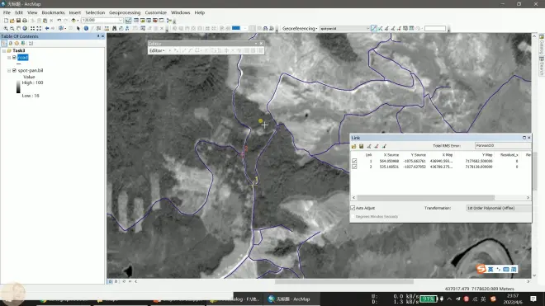Screen dimensions: 545x306
Task: Select the Add Control Points tool
Action: (x=373, y=29)
